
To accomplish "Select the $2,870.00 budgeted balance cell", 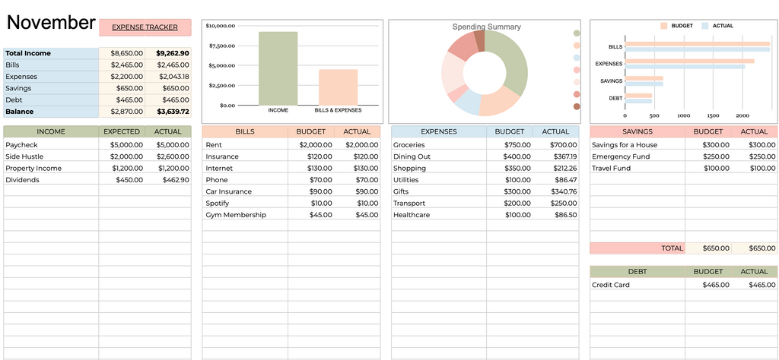I will click(122, 112).
